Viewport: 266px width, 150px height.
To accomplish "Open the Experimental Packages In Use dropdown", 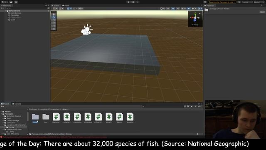I will [x=222, y=2].
